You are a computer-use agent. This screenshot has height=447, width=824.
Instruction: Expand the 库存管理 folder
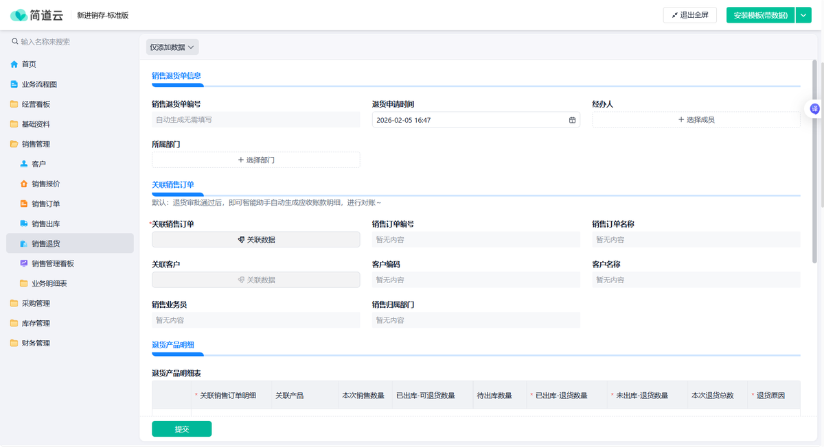[70, 323]
